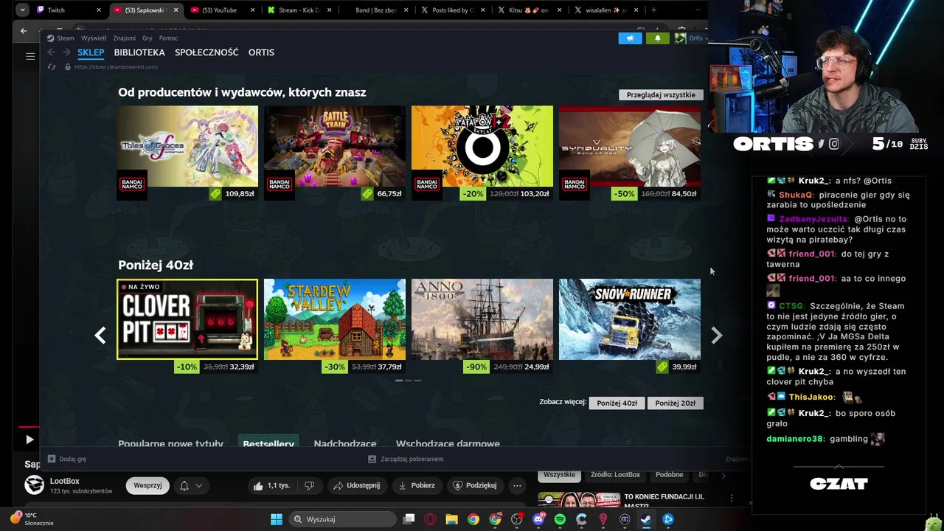Open Gry menu
944x531 pixels.
pyautogui.click(x=147, y=38)
